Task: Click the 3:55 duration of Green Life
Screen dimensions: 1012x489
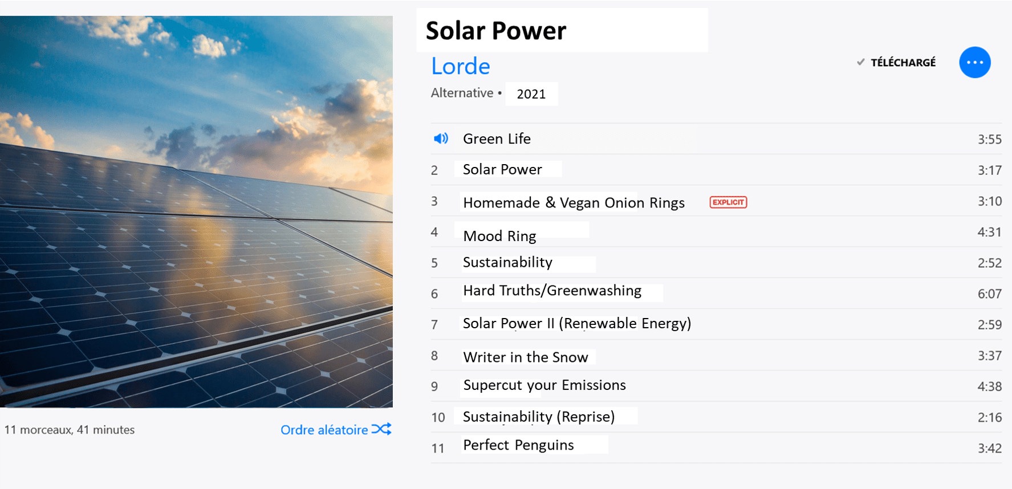Action: 989,140
